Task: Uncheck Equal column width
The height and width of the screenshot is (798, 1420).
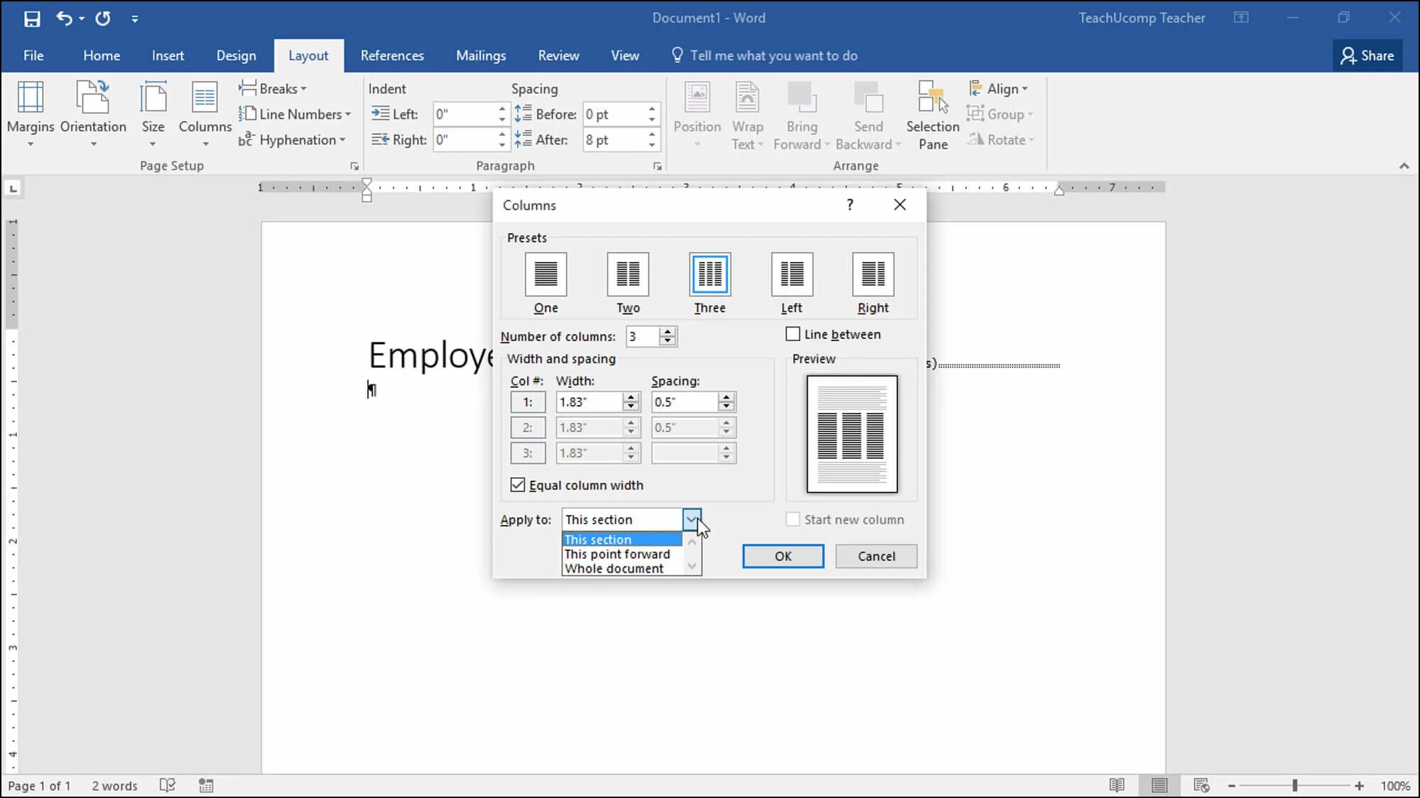Action: (x=518, y=485)
